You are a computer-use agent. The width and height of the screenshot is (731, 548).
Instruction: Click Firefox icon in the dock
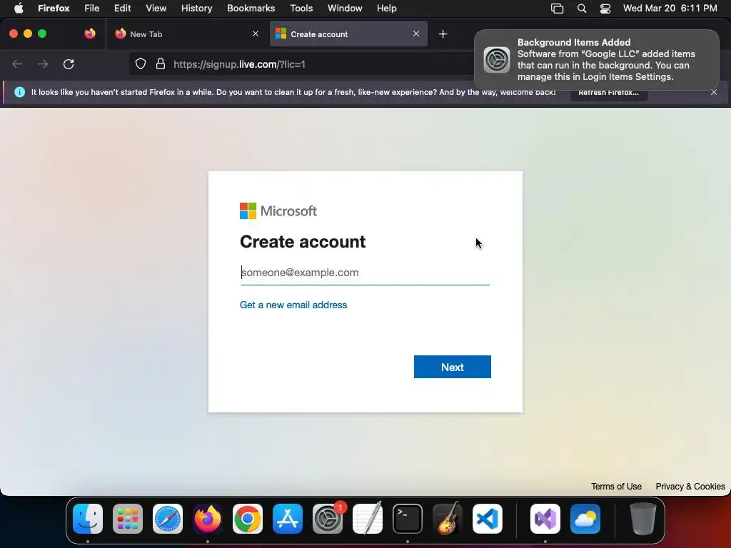coord(208,519)
